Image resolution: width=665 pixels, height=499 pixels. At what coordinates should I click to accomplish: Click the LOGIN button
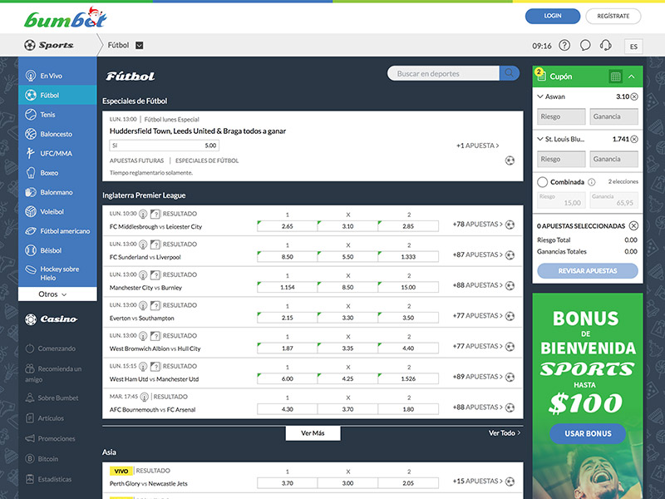553,16
